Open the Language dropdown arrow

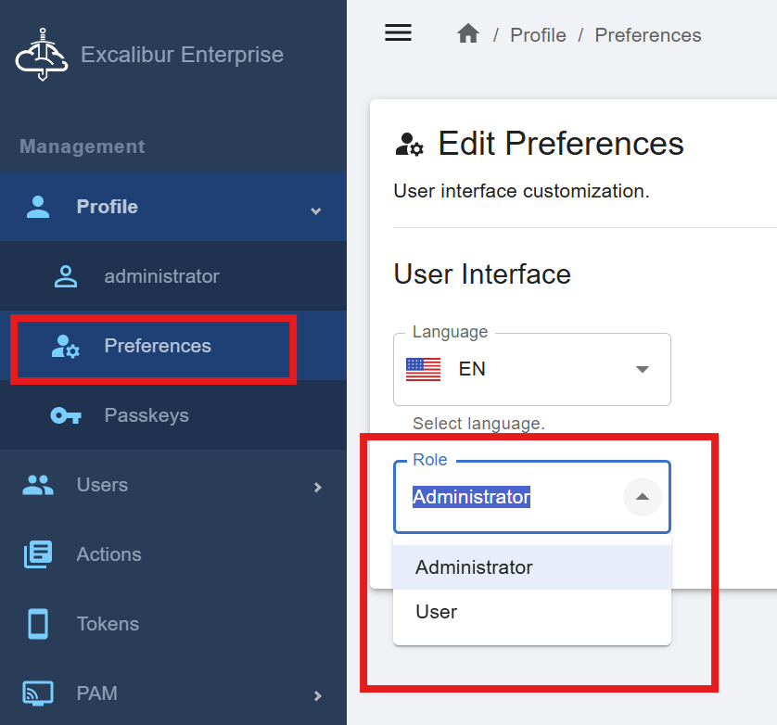[643, 369]
